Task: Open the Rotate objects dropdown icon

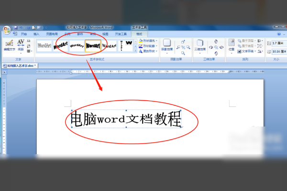Action: pyautogui.click(x=260, y=52)
